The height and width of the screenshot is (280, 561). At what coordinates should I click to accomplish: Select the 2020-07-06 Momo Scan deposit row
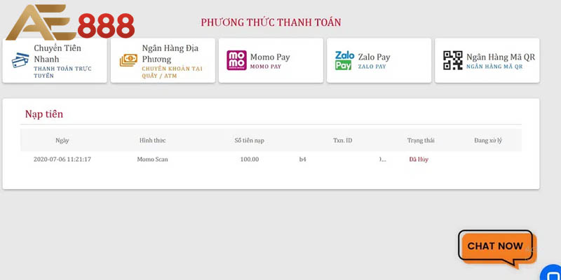(x=271, y=160)
